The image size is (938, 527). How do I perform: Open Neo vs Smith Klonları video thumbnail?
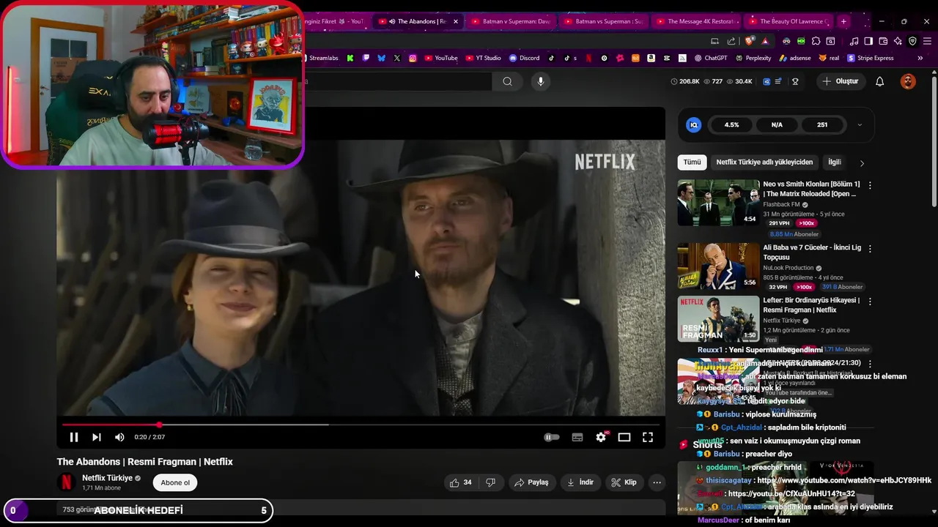click(x=718, y=203)
